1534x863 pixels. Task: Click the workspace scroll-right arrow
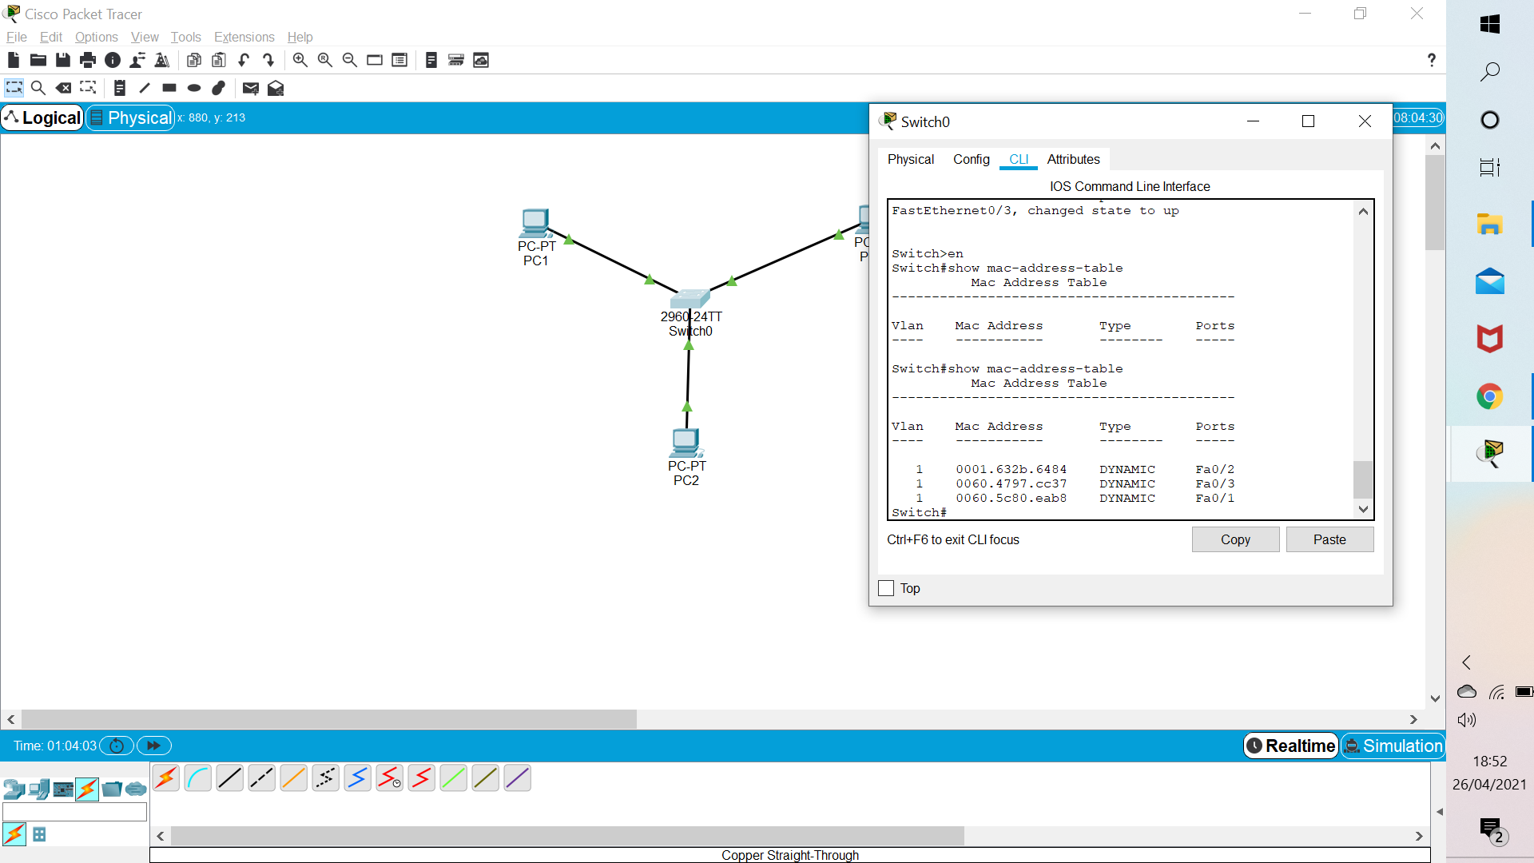pyautogui.click(x=1413, y=719)
